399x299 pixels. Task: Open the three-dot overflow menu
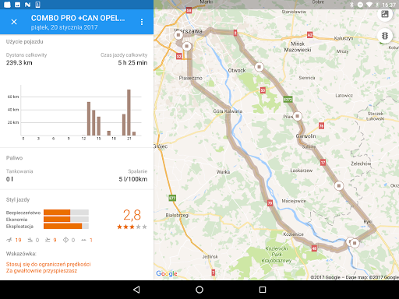(142, 22)
